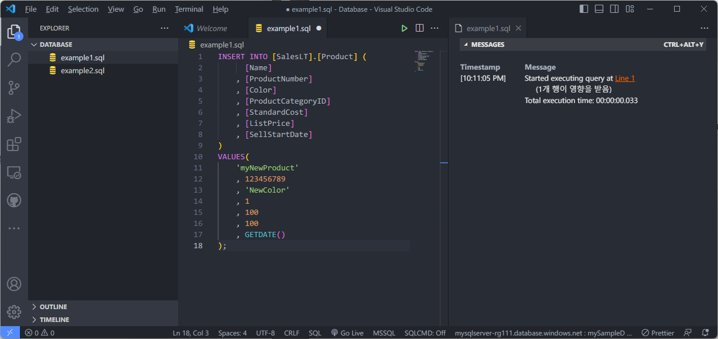The width and height of the screenshot is (718, 339).
Task: Click line number 10 in the gutter
Action: point(197,157)
